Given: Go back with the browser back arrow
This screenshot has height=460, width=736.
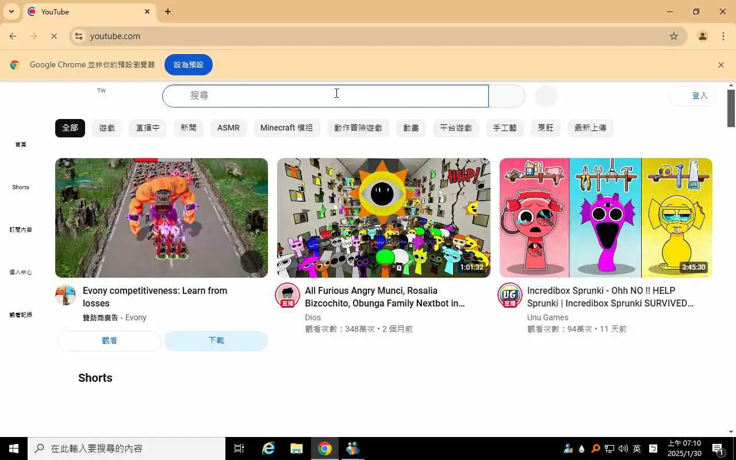Looking at the screenshot, I should click(13, 36).
